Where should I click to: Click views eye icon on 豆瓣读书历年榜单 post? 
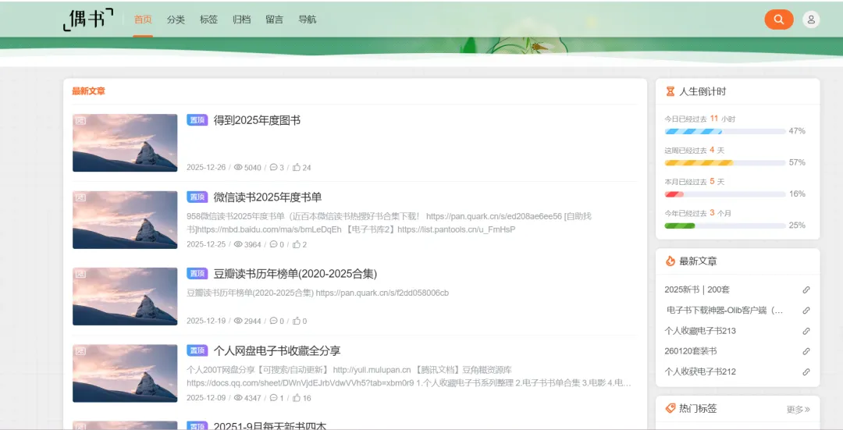point(238,321)
